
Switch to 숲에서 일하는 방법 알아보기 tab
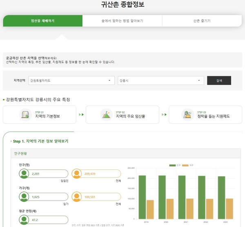(x=122, y=21)
